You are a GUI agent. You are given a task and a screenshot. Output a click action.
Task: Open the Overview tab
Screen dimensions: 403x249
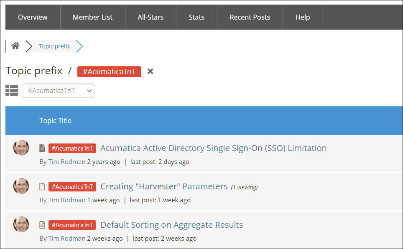pos(33,17)
